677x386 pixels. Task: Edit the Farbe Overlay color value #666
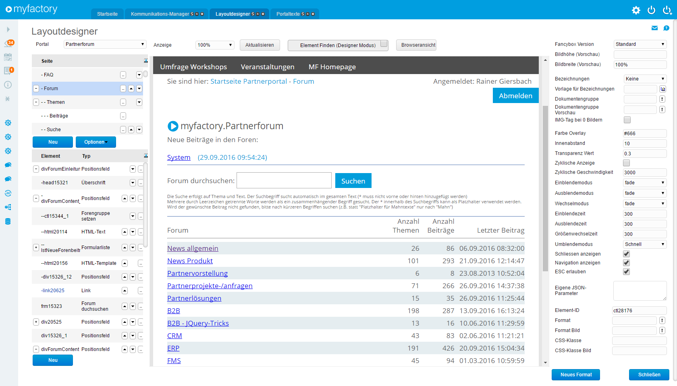644,133
